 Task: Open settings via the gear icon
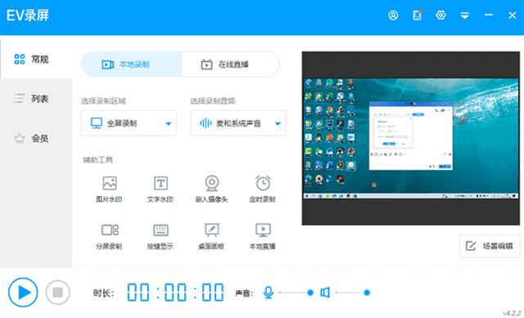[x=440, y=16]
